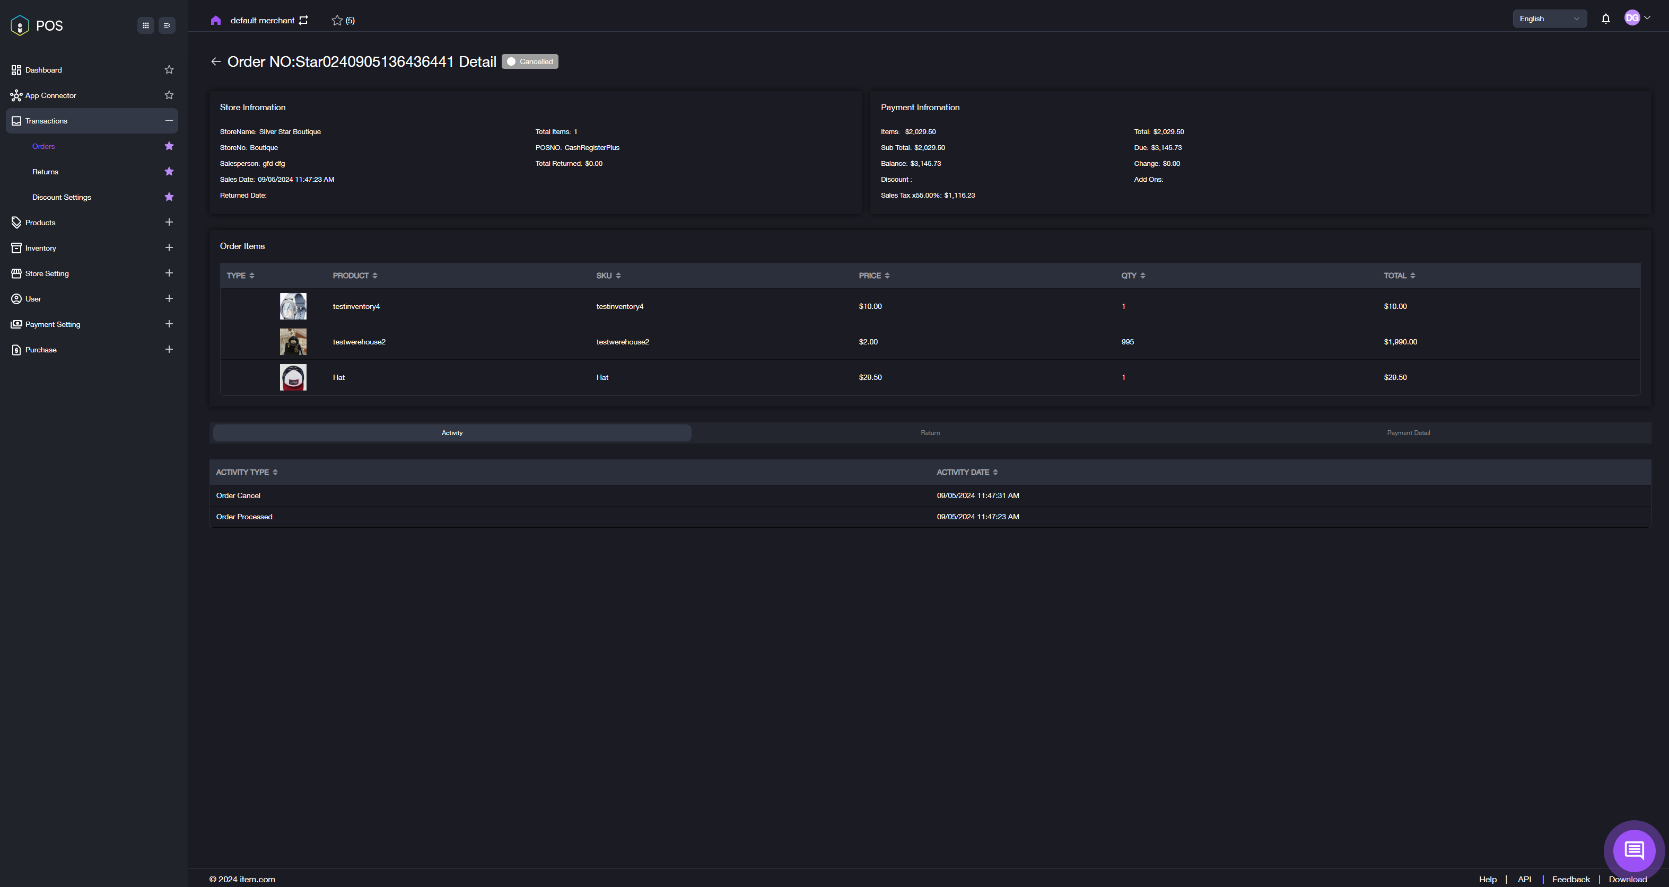Switch to the Return tab
Viewport: 1669px width, 887px height.
[930, 432]
